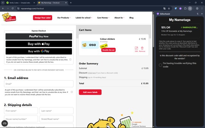Expand the Labels for school menu

(84, 18)
